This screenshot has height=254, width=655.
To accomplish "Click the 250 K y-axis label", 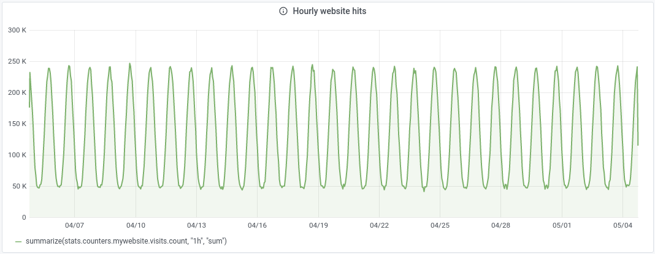I will [17, 61].
